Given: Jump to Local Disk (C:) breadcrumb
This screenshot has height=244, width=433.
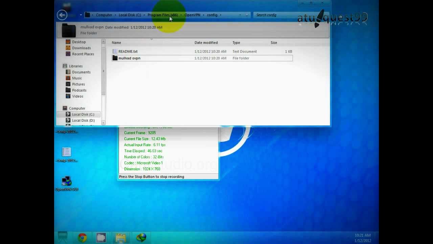Looking at the screenshot, I should click(130, 15).
